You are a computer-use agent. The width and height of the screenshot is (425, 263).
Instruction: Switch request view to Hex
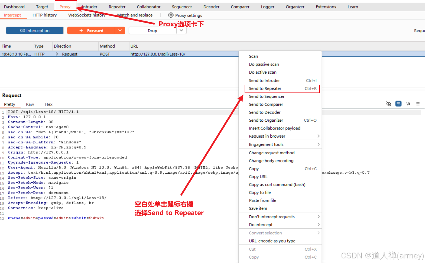(49, 104)
